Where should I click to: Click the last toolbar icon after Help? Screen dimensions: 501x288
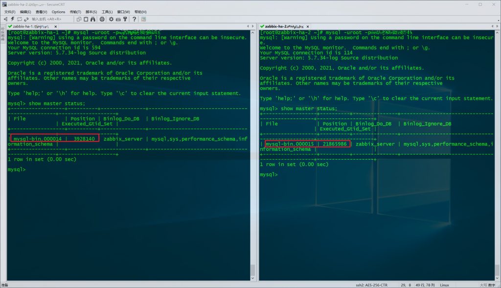[x=144, y=19]
